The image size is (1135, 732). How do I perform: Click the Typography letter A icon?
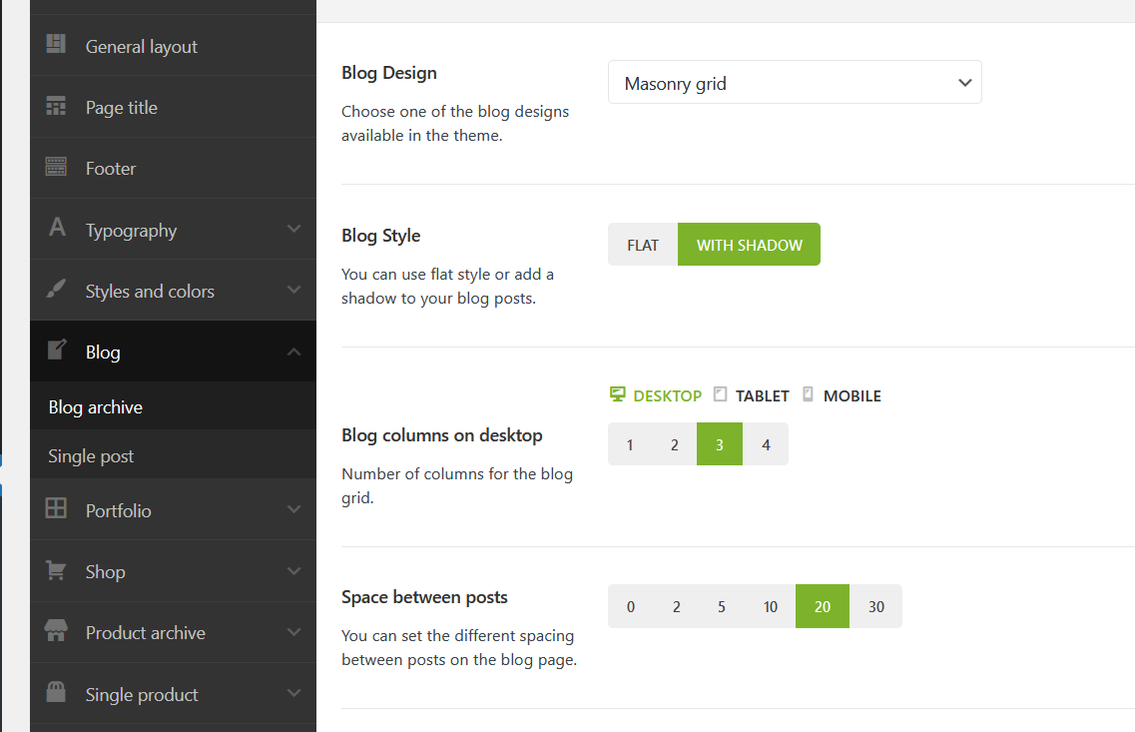pyautogui.click(x=57, y=229)
